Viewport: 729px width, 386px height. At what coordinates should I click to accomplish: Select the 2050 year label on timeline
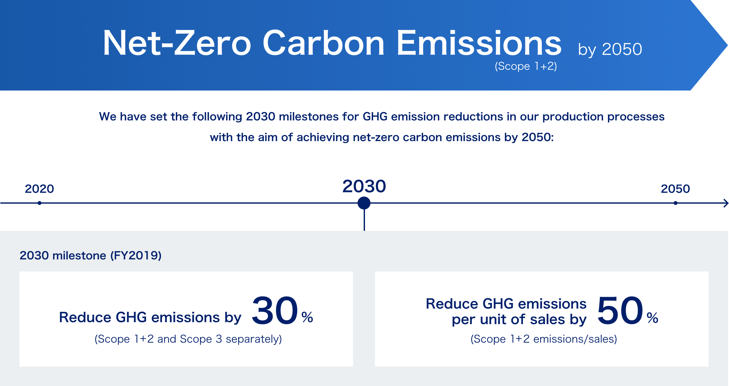pyautogui.click(x=675, y=189)
